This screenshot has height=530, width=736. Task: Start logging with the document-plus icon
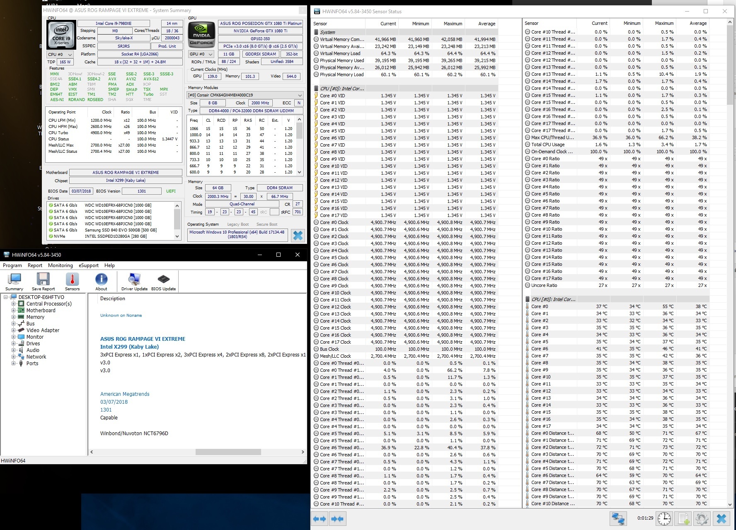pyautogui.click(x=683, y=519)
